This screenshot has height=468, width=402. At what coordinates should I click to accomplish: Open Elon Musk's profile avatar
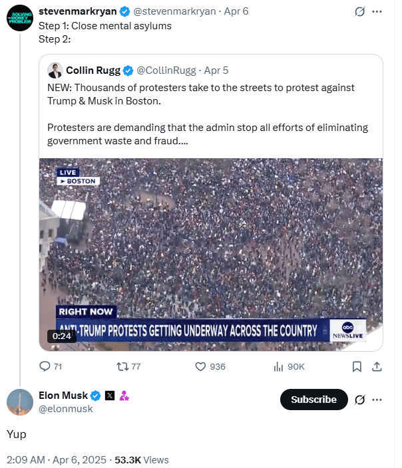point(20,402)
